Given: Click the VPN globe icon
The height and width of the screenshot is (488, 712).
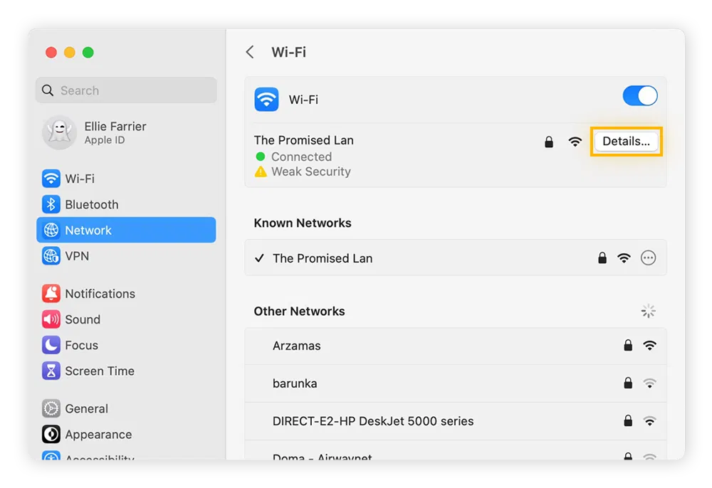Looking at the screenshot, I should (51, 256).
